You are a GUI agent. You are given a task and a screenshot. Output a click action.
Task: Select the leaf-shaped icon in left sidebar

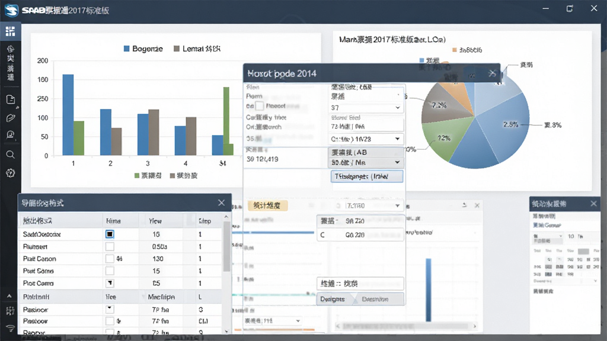pos(11,118)
